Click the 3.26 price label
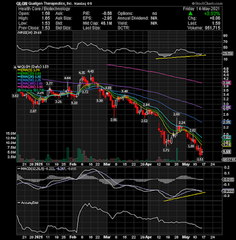Viewport: 236px width, 240px height. [58, 101]
